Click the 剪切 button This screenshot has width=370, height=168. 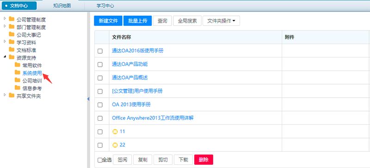click(x=163, y=160)
